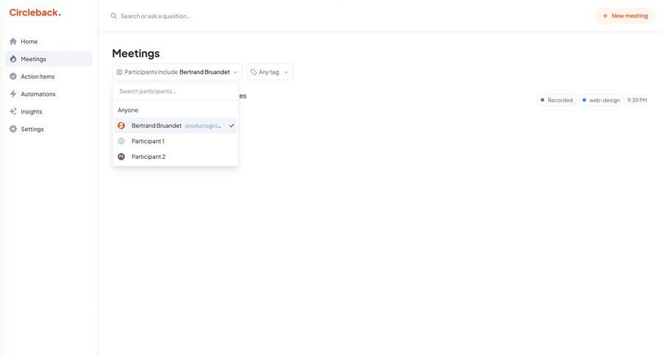662x356 pixels.
Task: Start a New meeting
Action: coord(624,15)
